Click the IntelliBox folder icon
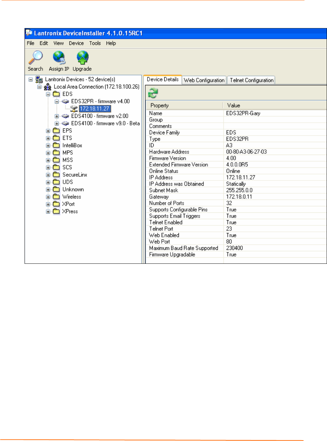The image size is (327, 441). pyautogui.click(x=56, y=146)
